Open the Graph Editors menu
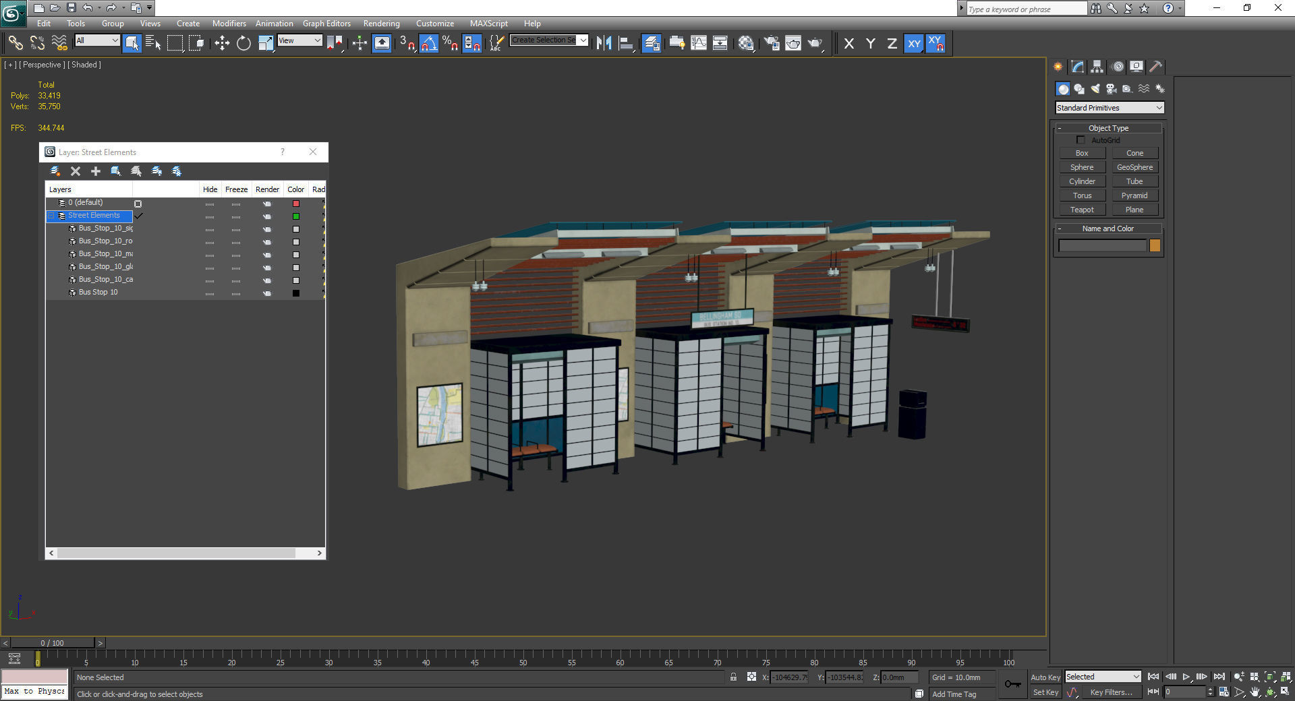The image size is (1295, 701). click(326, 23)
